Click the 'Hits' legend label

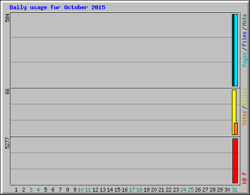pyautogui.click(x=245, y=20)
